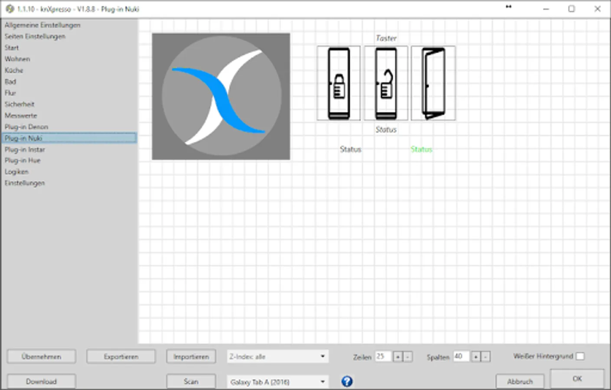Click the unlocked door padlock icon
Screen dimensions: 611x390
[x=386, y=83]
